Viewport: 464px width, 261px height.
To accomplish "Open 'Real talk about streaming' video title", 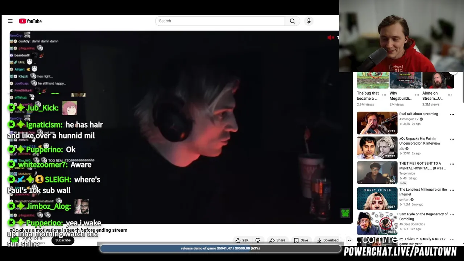I will (419, 114).
